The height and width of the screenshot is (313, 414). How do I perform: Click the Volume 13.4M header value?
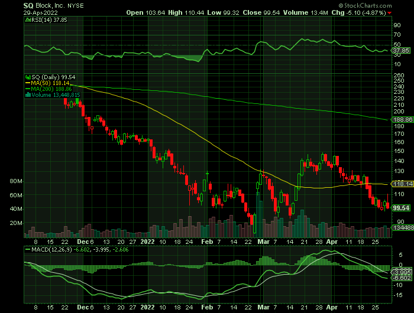point(306,12)
